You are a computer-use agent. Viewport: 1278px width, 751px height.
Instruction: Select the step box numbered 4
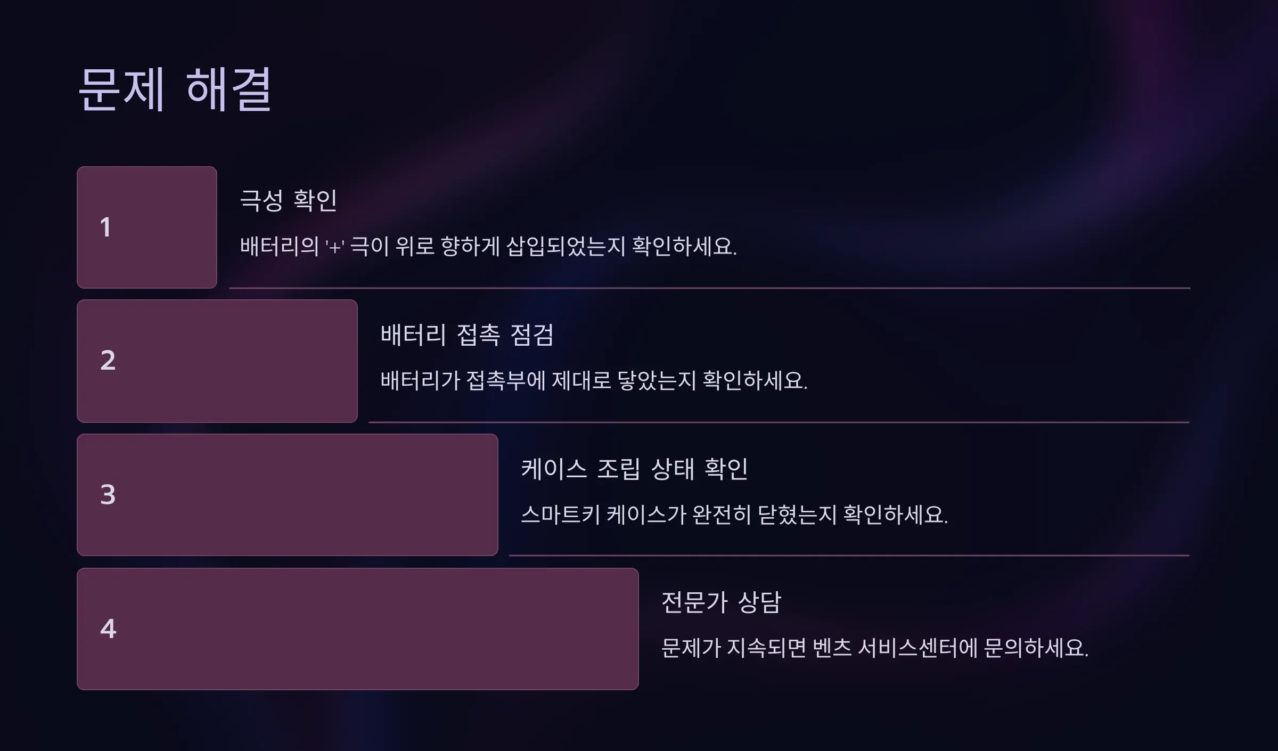click(358, 629)
